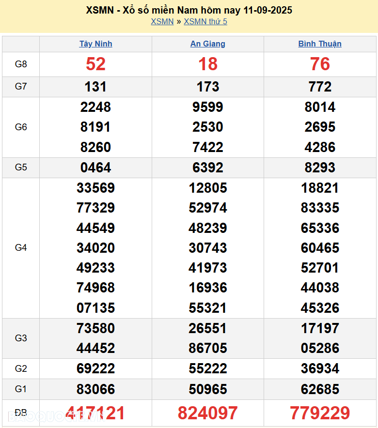Click G1 result 83066 for Tây Ninh

click(95, 389)
